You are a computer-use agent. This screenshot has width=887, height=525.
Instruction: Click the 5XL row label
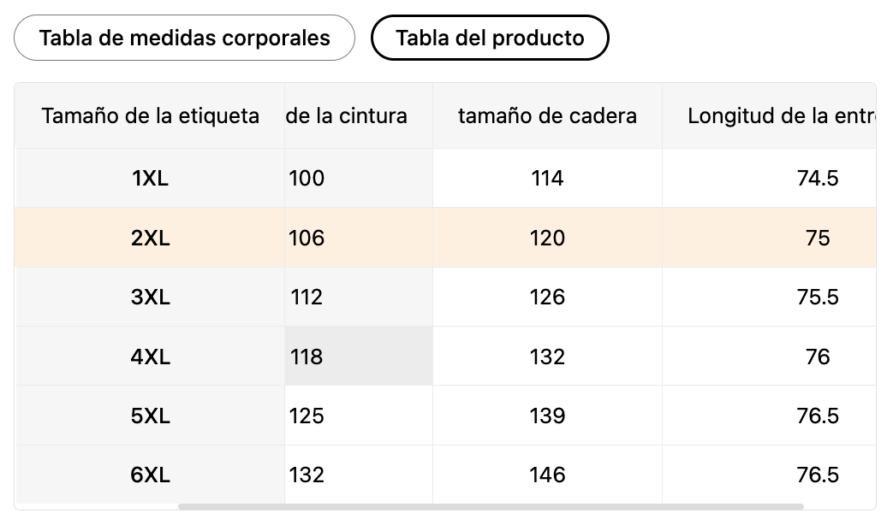150,416
